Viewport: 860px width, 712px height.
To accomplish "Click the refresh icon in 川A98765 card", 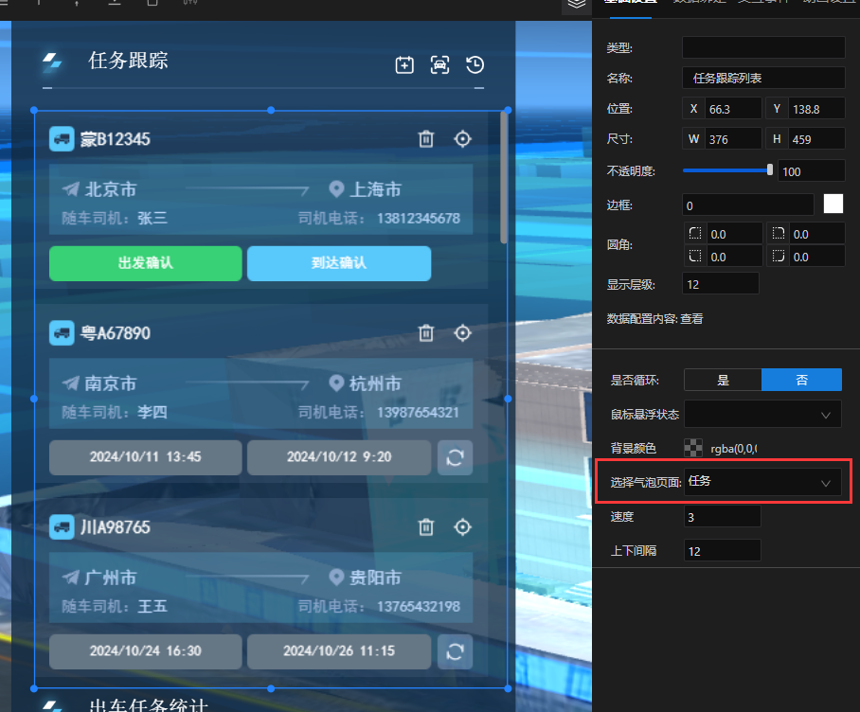I will pos(455,650).
